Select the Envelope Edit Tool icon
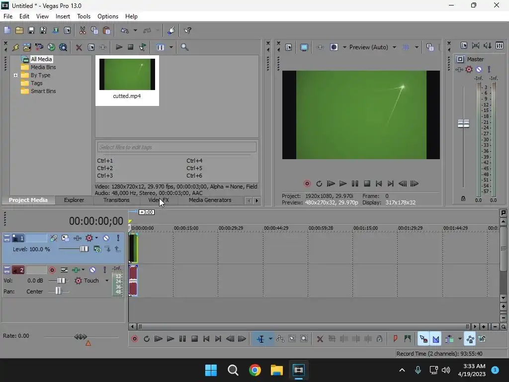The width and height of the screenshot is (509, 382). click(x=280, y=339)
